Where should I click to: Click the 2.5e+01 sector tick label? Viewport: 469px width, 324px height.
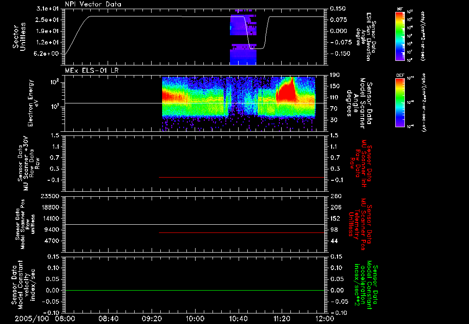tap(48, 20)
